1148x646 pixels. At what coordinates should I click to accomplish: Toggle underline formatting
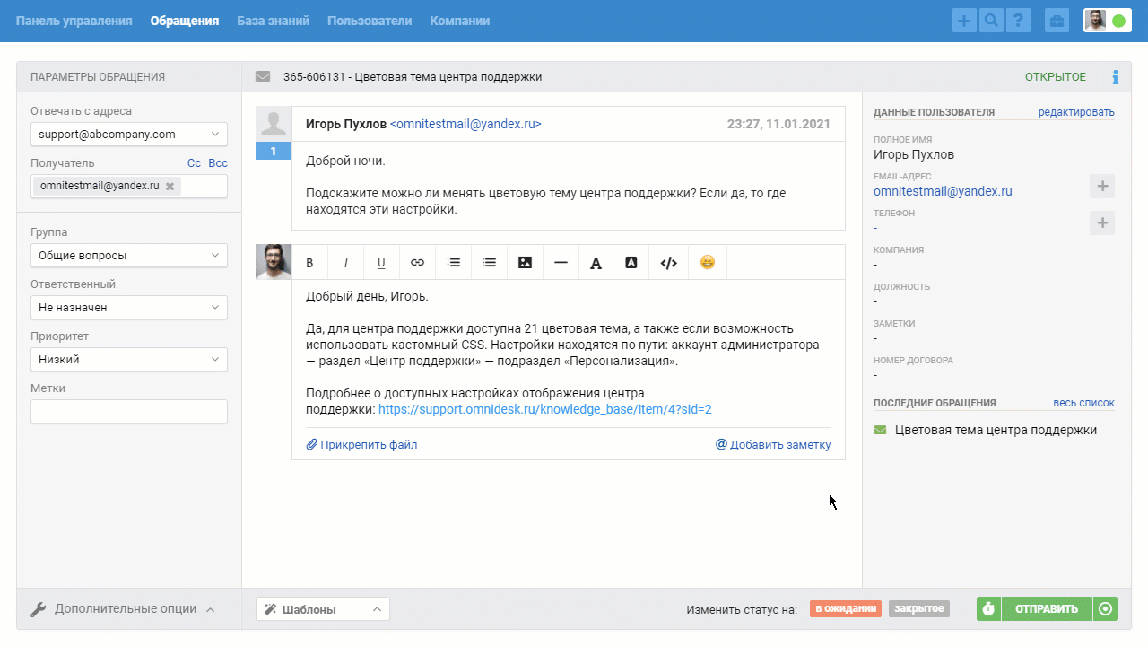click(381, 262)
